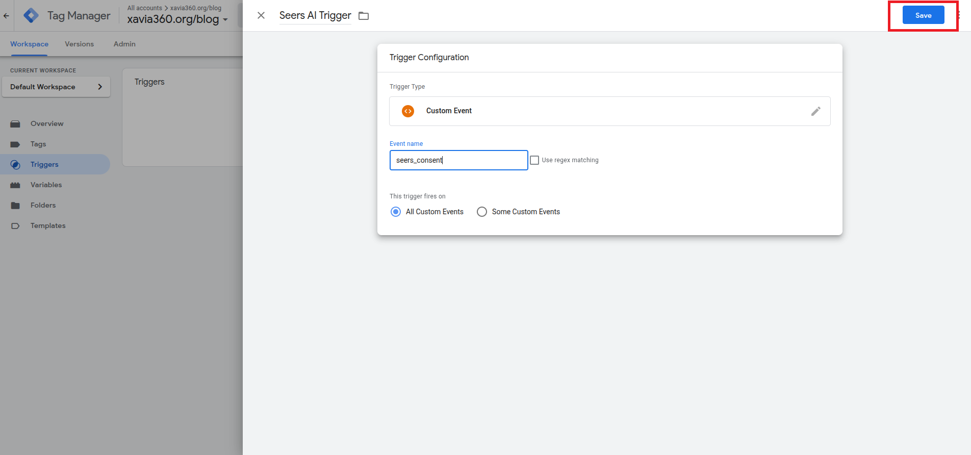The width and height of the screenshot is (971, 455).
Task: Switch to the Versions tab
Action: coord(79,44)
